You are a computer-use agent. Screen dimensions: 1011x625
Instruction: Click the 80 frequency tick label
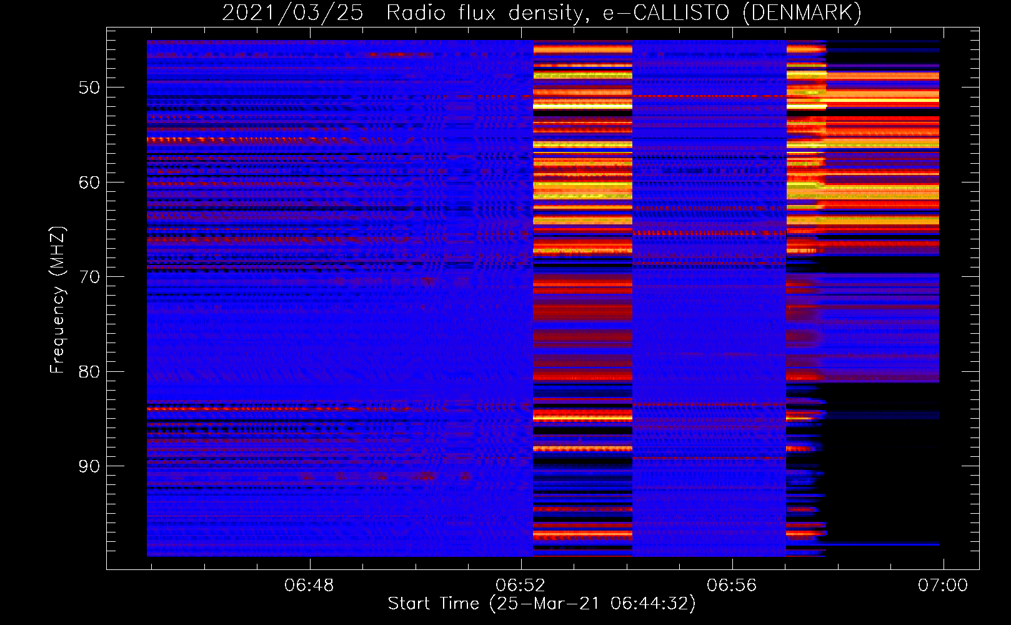coord(89,372)
